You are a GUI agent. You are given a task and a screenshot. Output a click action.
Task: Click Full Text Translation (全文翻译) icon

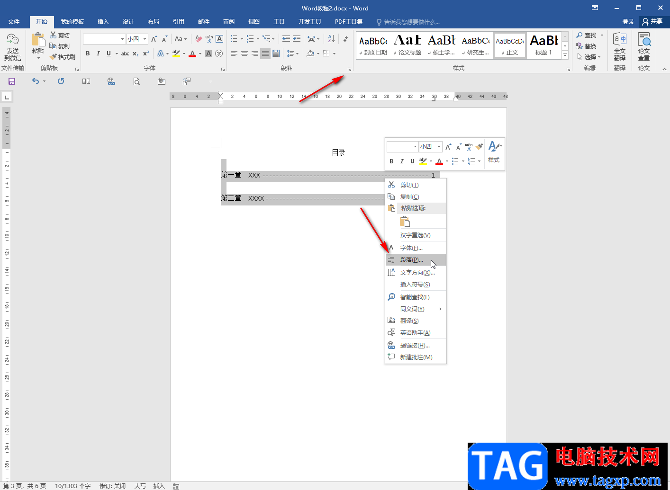click(620, 46)
